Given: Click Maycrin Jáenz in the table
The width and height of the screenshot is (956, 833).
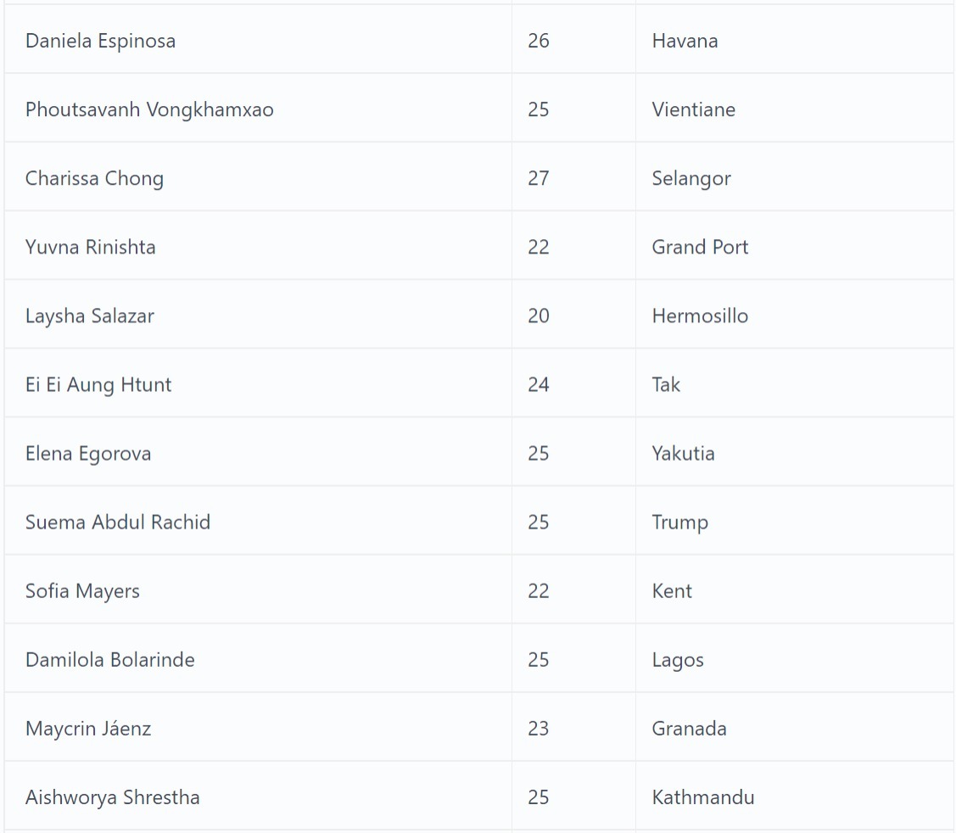Looking at the screenshot, I should 88,728.
